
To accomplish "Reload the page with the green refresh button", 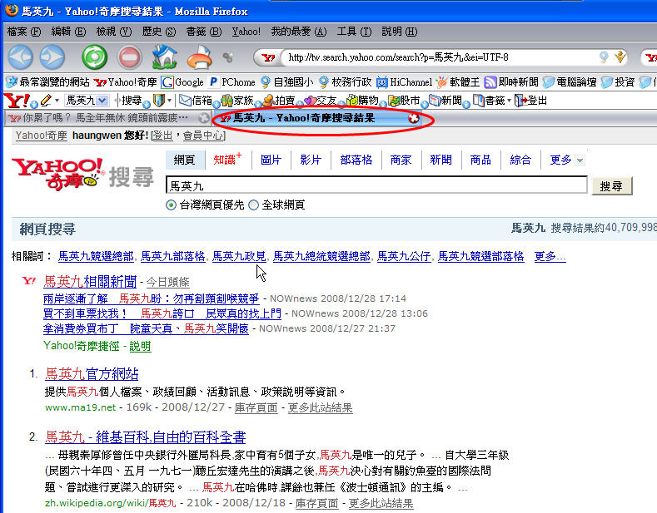I will [94, 57].
